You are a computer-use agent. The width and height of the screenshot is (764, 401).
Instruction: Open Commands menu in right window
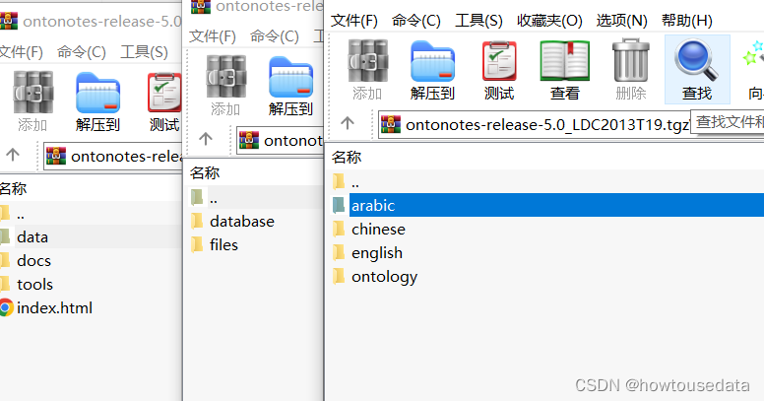pyautogui.click(x=416, y=21)
